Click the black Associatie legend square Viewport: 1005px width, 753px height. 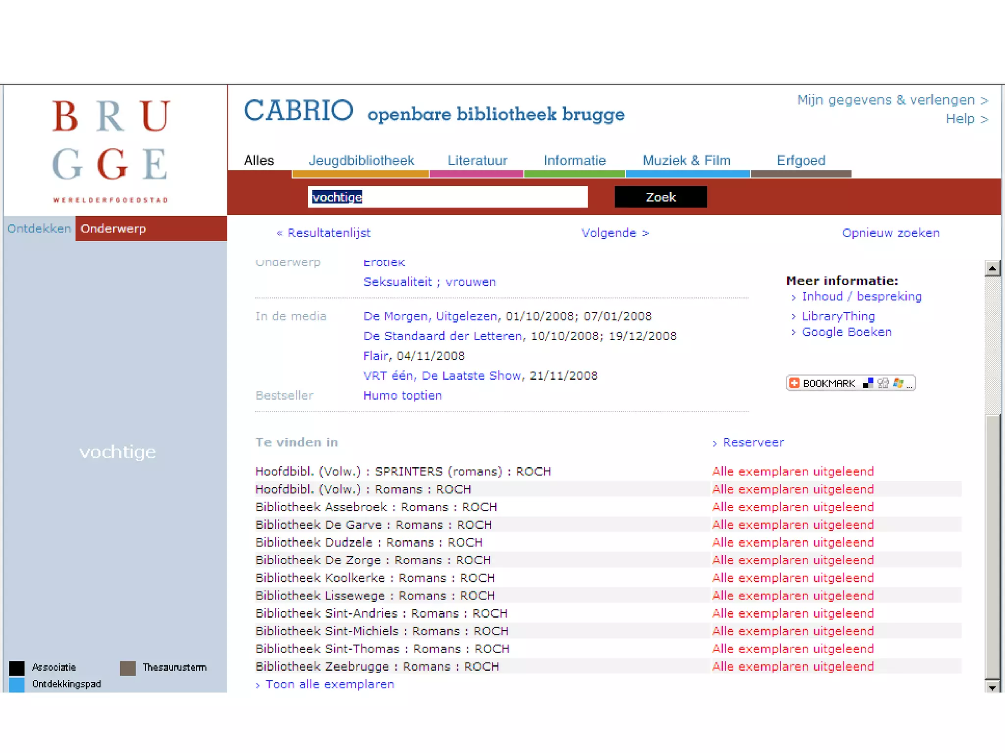[17, 668]
